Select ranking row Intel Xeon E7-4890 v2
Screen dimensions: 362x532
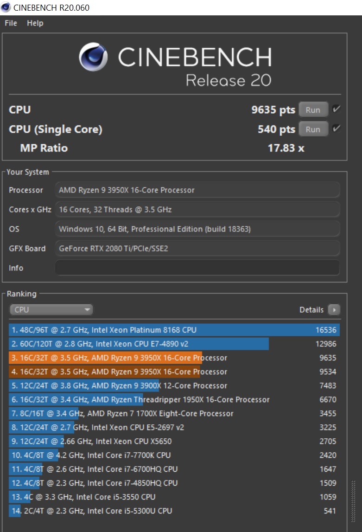pyautogui.click(x=174, y=344)
